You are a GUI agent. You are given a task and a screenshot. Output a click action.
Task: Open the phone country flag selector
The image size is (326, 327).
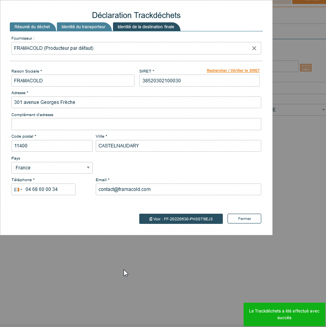click(x=18, y=189)
